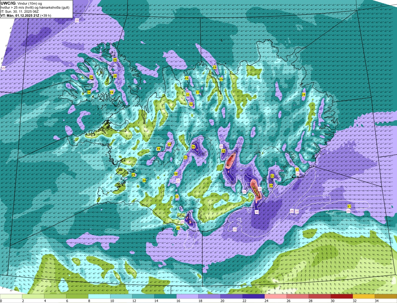Click the legend scale number 0
The width and height of the screenshot is (397, 303).
pos(1,301)
